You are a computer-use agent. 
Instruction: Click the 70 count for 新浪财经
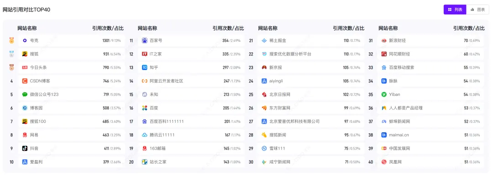point(466,40)
